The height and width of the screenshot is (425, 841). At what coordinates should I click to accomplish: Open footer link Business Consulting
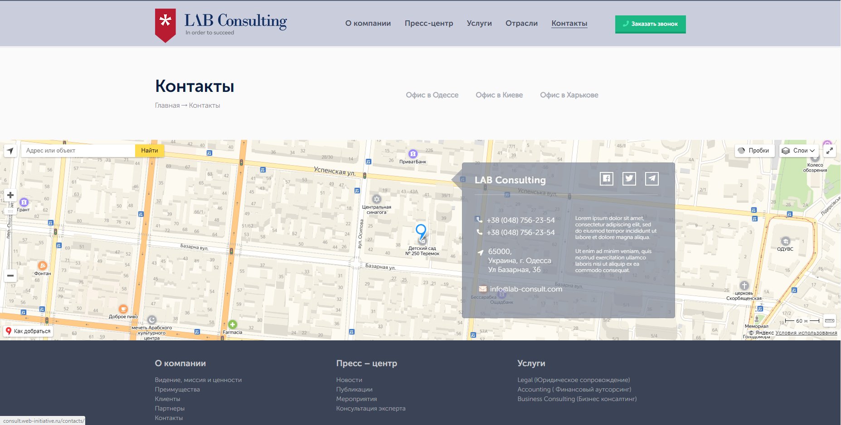(x=577, y=399)
